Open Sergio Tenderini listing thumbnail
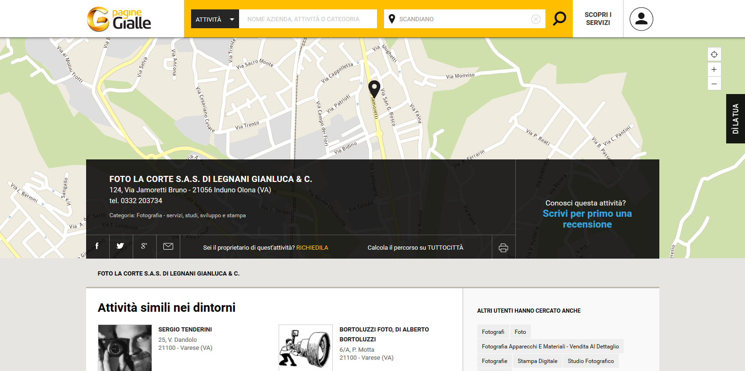 pyautogui.click(x=125, y=347)
